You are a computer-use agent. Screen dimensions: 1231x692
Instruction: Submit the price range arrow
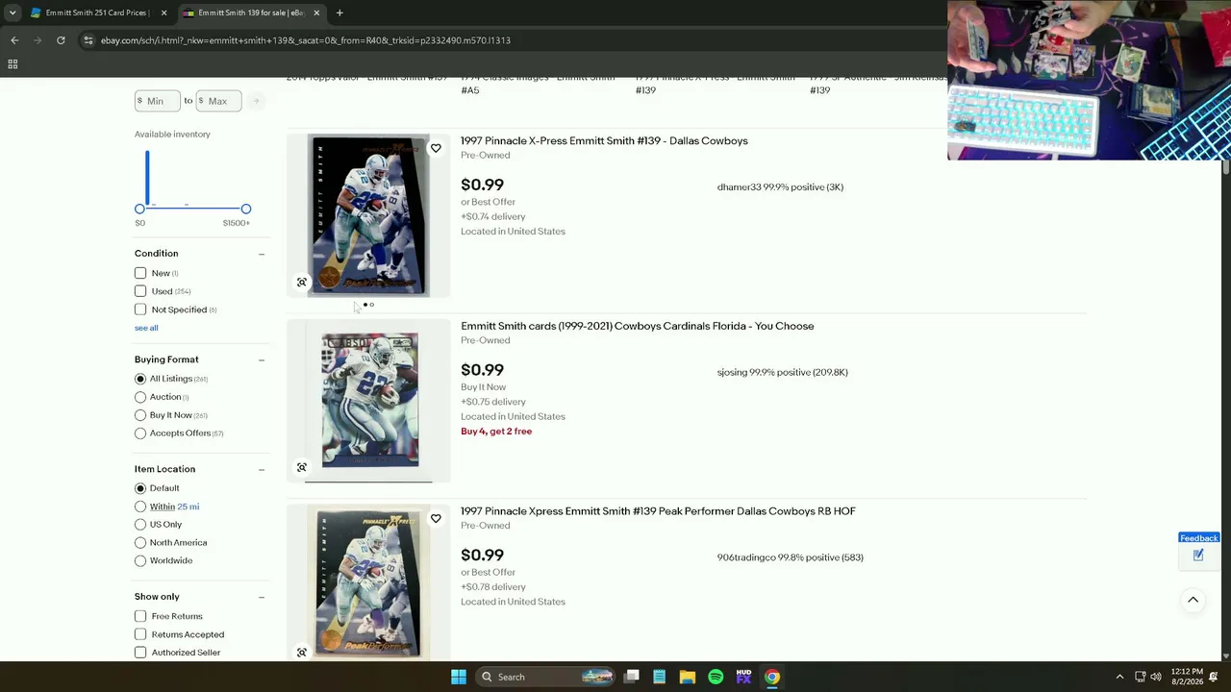(x=256, y=101)
